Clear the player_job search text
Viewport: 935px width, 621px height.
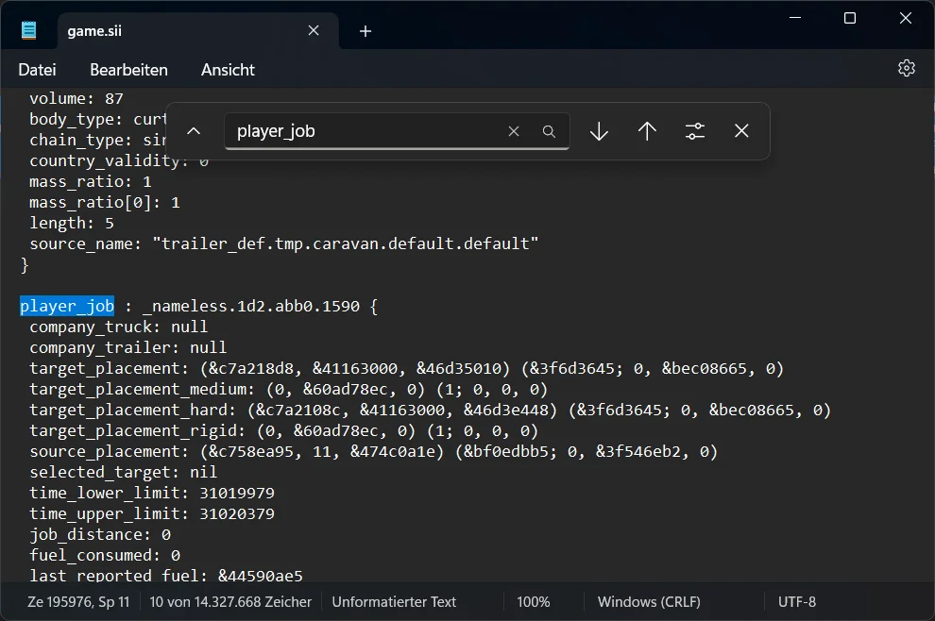[514, 131]
